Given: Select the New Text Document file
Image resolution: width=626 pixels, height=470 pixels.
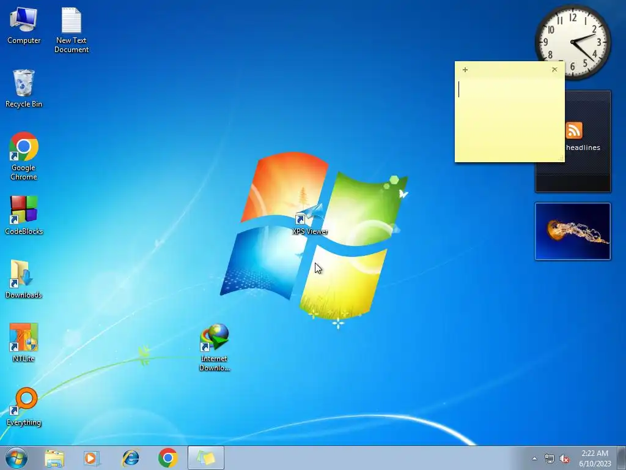Looking at the screenshot, I should click(72, 31).
